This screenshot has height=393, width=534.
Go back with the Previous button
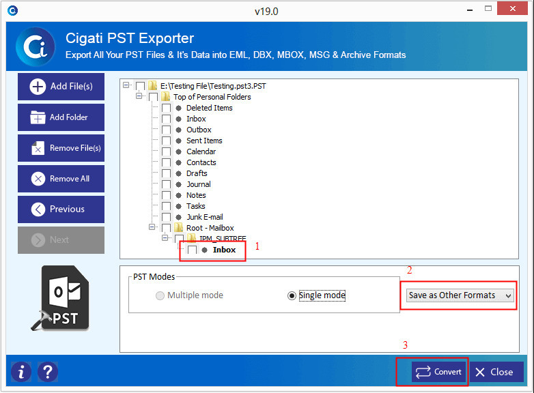coord(61,209)
